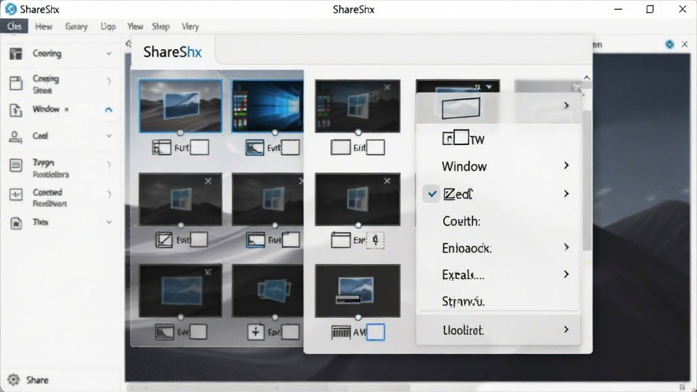697x392 pixels.
Task: Select the first highlighted mountain thumbnail
Action: (180, 105)
